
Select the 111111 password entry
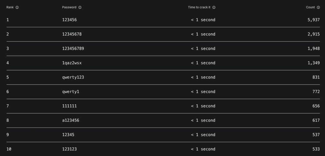[x=70, y=106]
